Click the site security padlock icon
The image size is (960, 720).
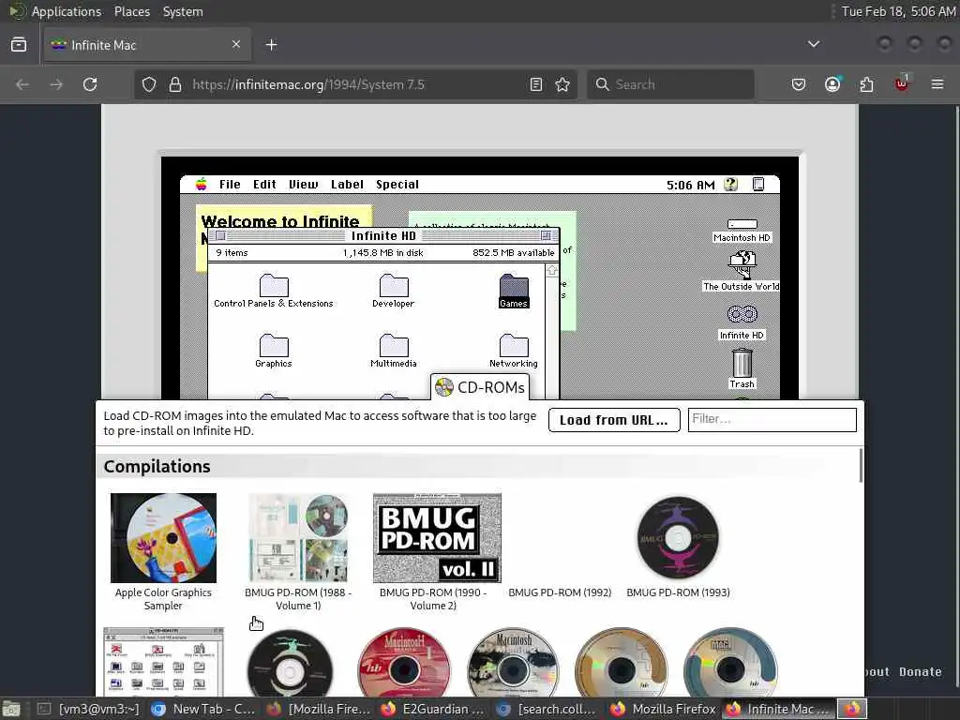[x=175, y=84]
